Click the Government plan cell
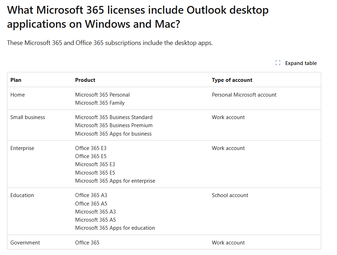 pos(25,243)
